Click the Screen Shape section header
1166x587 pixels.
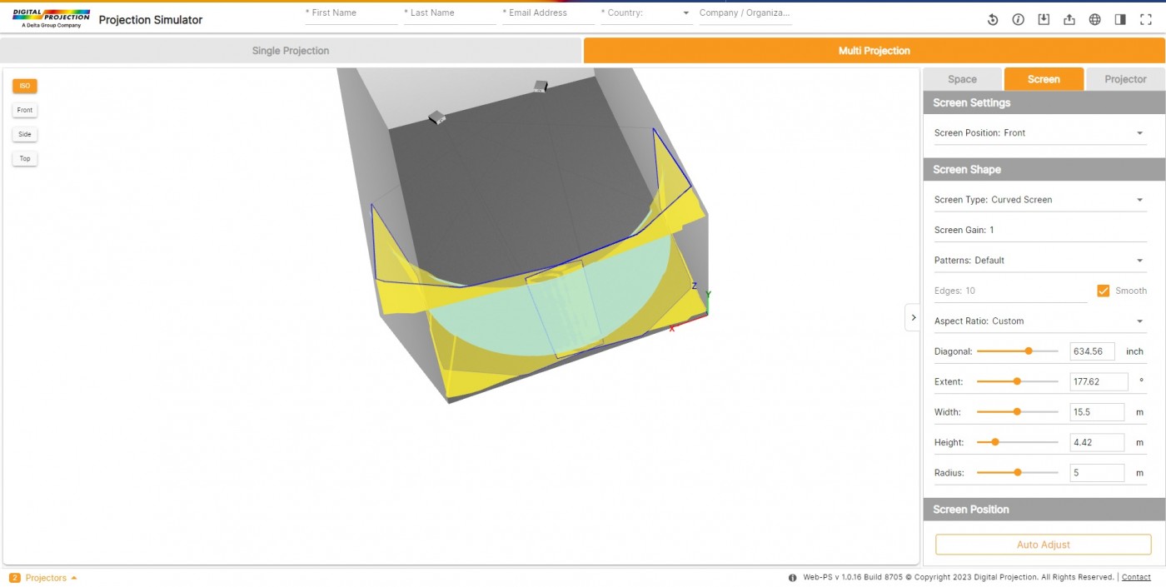pyautogui.click(x=1044, y=170)
